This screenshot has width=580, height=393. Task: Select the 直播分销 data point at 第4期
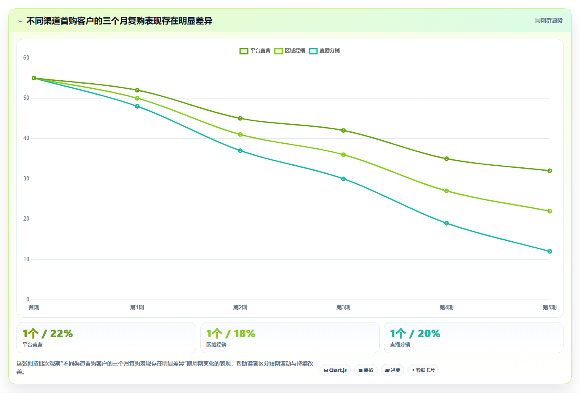[x=446, y=223]
